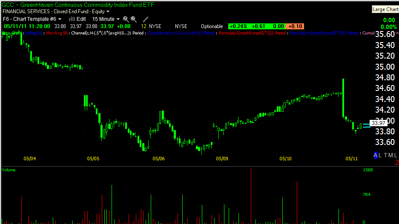Expand the Financial Services industry dropdown arrow

(108, 11)
